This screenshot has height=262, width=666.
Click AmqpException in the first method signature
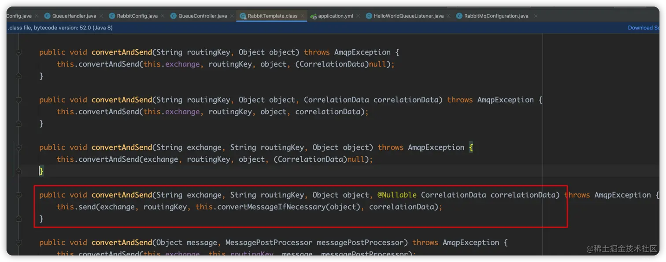[363, 52]
